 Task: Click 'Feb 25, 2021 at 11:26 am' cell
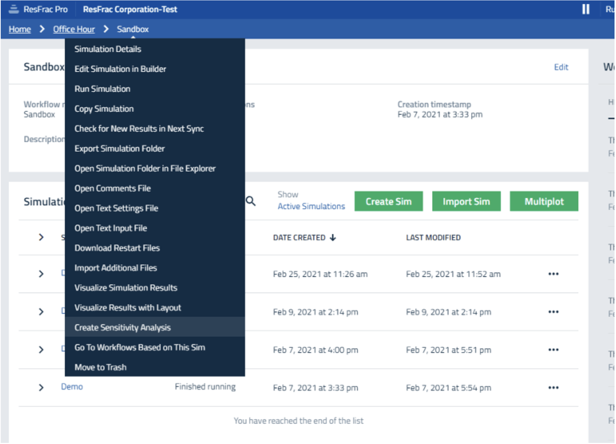point(320,274)
